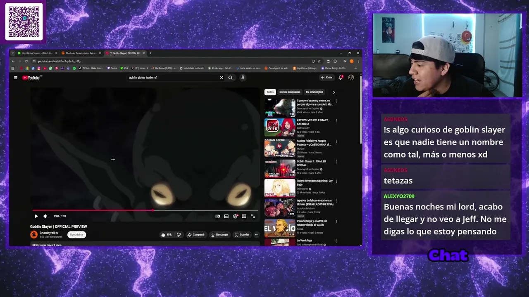Open the Crunchyroll channel name link
This screenshot has height=297, width=529.
(x=47, y=233)
